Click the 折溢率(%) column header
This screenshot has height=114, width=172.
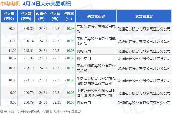(x=69, y=16)
